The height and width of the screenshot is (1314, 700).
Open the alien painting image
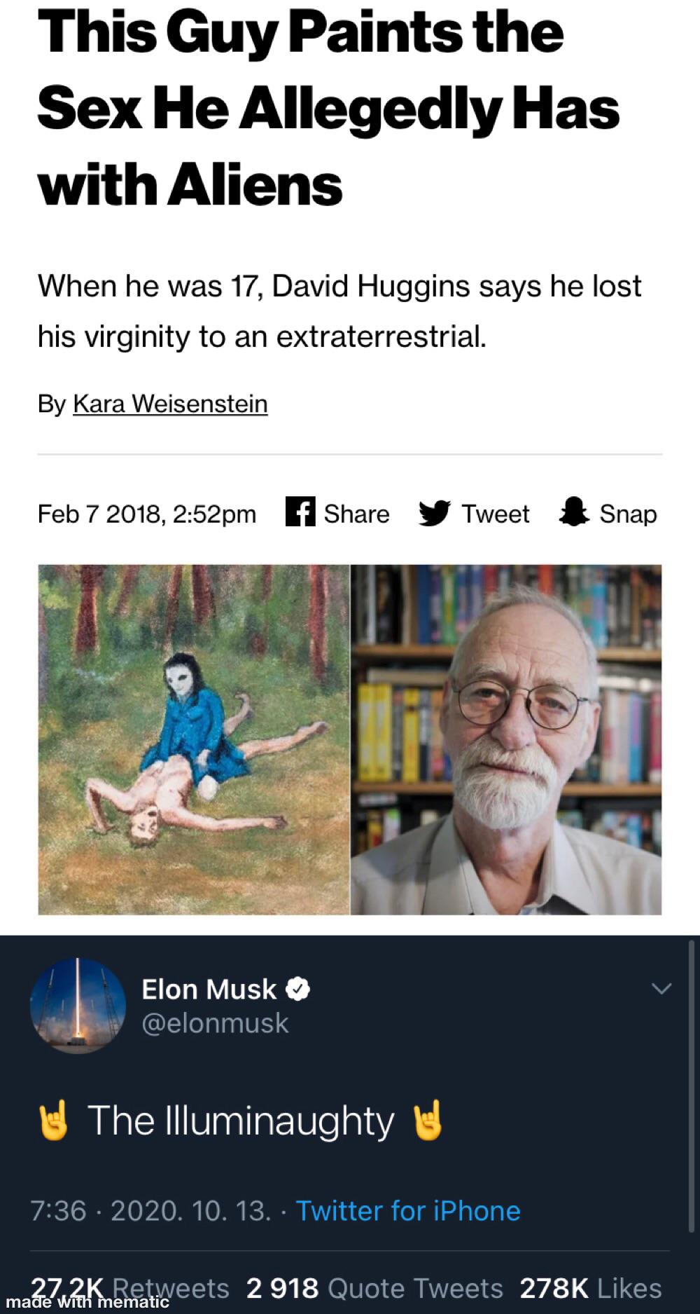tap(194, 739)
